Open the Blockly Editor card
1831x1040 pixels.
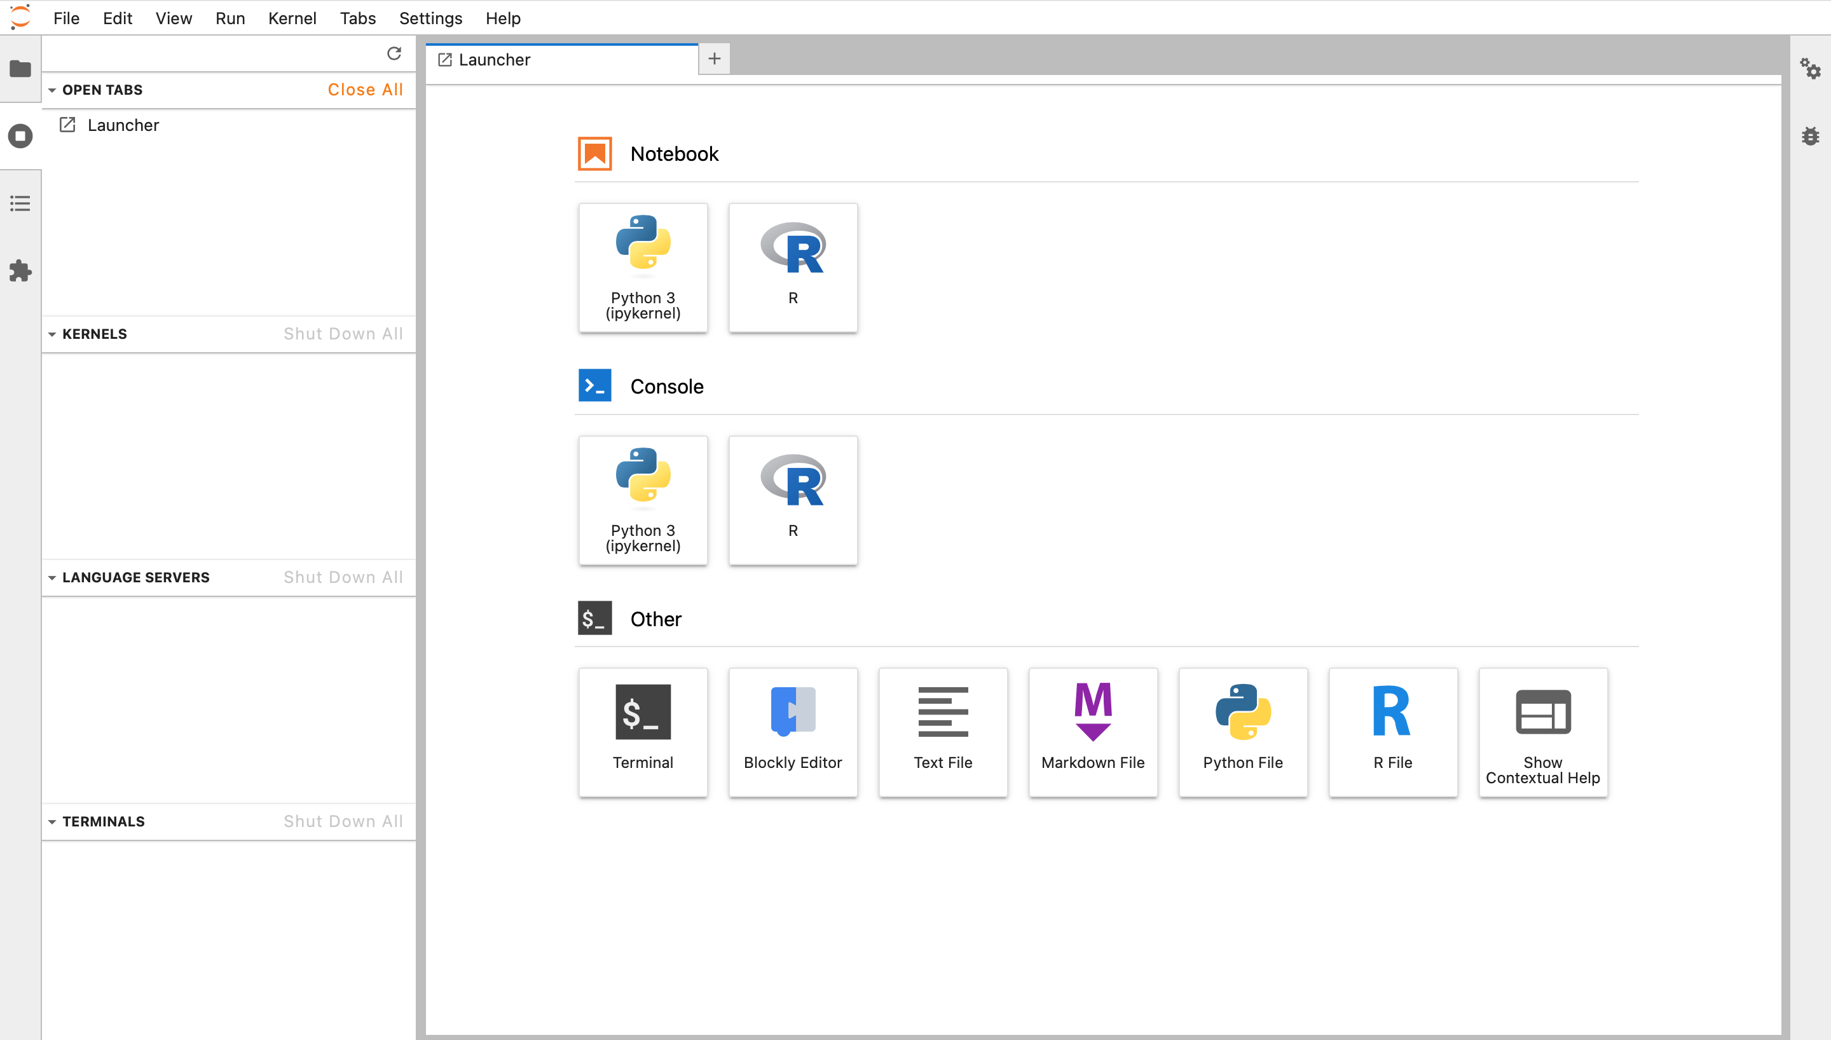tap(793, 732)
